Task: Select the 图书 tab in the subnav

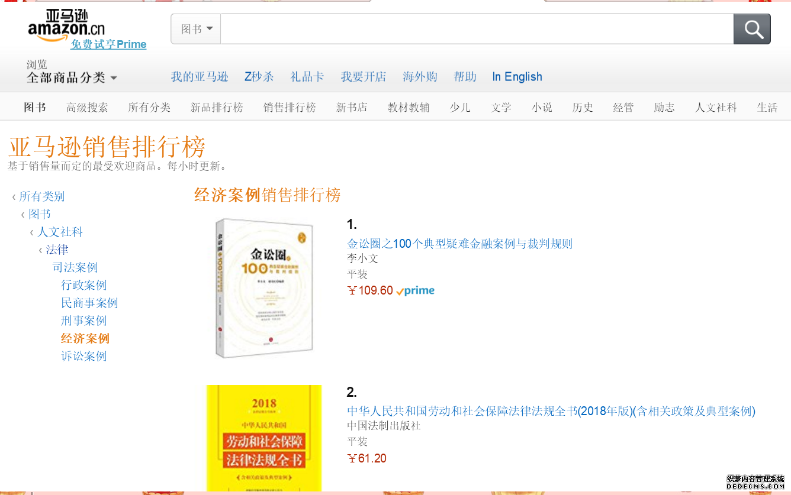Action: (35, 107)
